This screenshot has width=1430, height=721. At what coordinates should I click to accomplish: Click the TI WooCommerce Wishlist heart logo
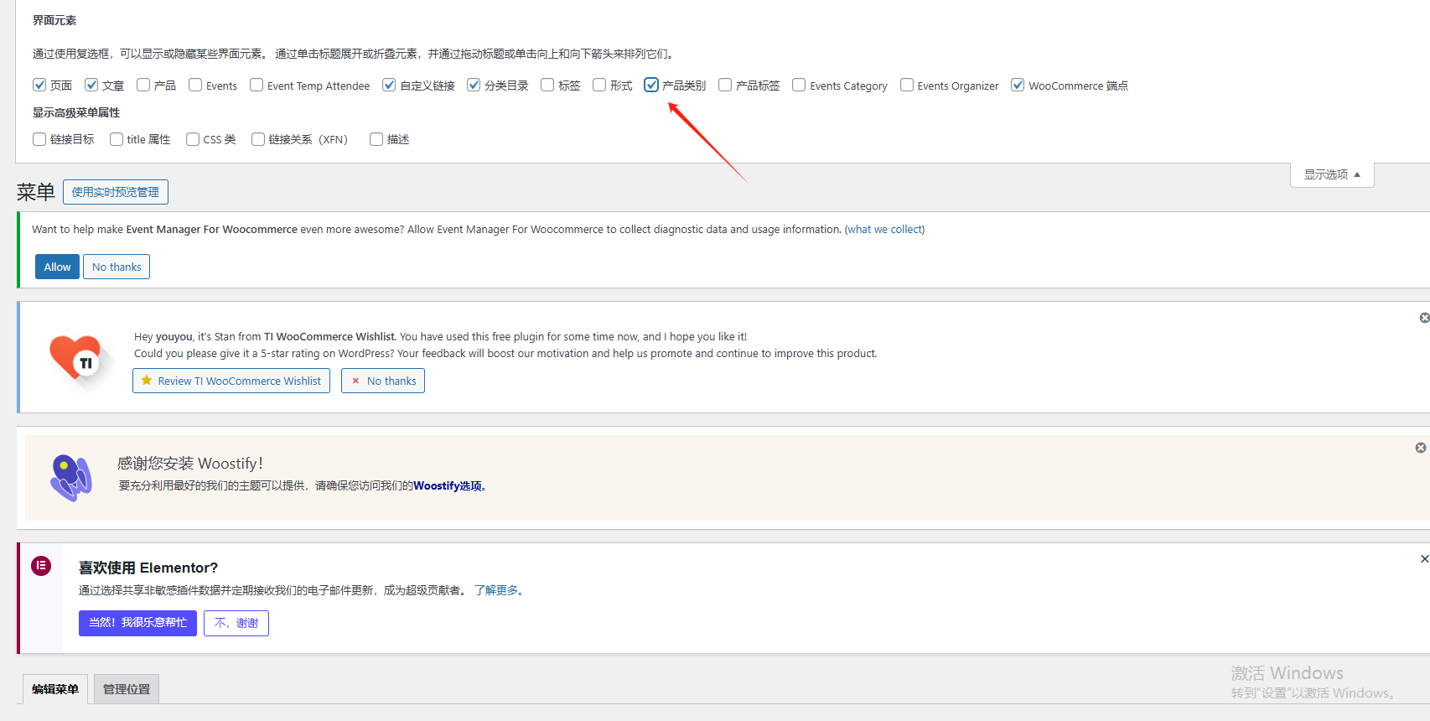pyautogui.click(x=76, y=359)
